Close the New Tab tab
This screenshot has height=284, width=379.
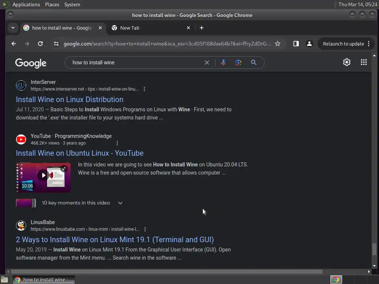pyautogui.click(x=188, y=28)
